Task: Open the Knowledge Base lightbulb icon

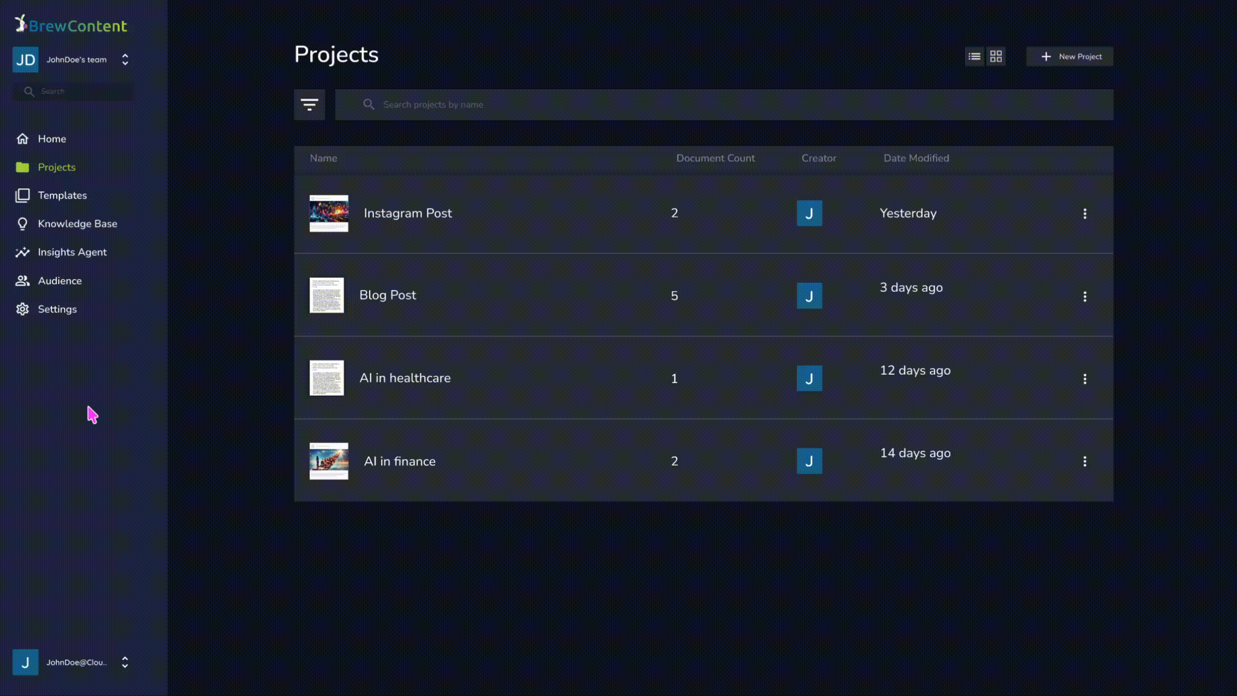Action: pyautogui.click(x=22, y=224)
